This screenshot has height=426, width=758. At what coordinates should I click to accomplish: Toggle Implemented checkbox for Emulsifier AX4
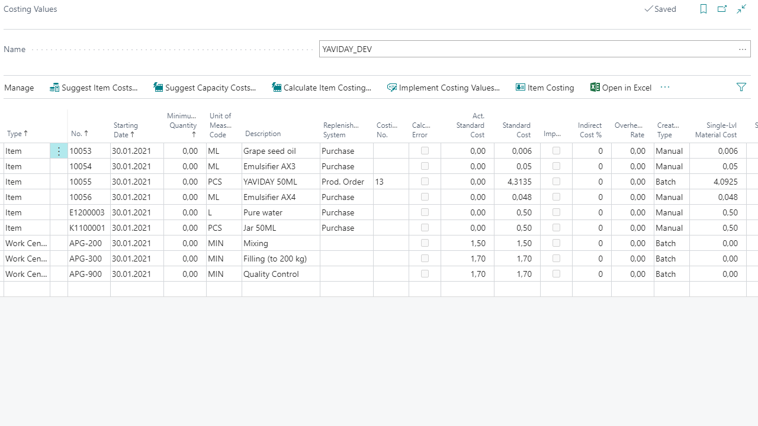pyautogui.click(x=556, y=197)
